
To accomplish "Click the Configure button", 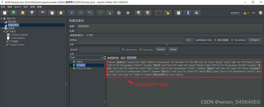I will pyautogui.click(x=254, y=40).
